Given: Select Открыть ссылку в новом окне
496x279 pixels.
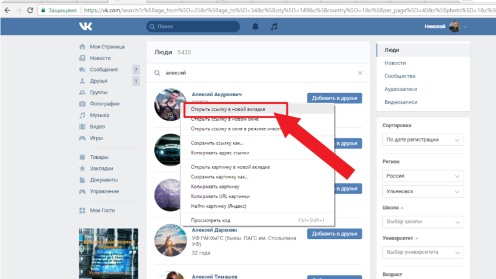Looking at the screenshot, I should tap(258, 119).
